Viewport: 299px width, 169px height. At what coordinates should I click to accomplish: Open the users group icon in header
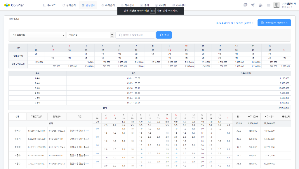[261, 5]
